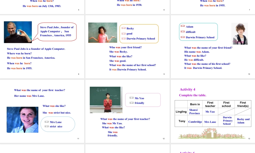Viewport: 255px width, 153px height.
Task: Select the bullet icon before Mrs Lane
Action: (47, 122)
